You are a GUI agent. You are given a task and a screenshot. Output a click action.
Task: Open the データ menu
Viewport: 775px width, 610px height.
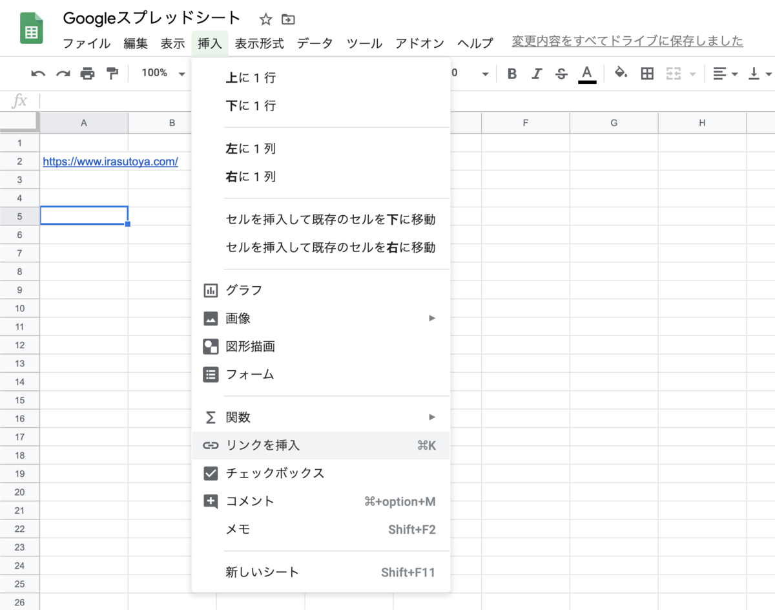coord(315,43)
